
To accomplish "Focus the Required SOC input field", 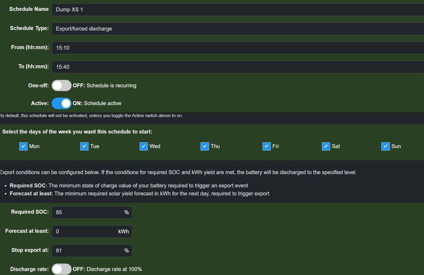I will pyautogui.click(x=87, y=212).
